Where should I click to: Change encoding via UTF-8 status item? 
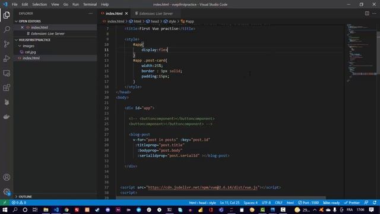(x=266, y=203)
